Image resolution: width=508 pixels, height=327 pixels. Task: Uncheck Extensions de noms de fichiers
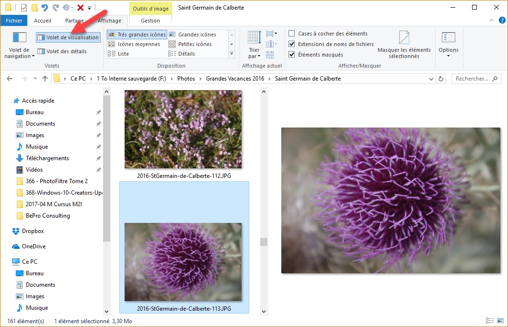[x=292, y=44]
